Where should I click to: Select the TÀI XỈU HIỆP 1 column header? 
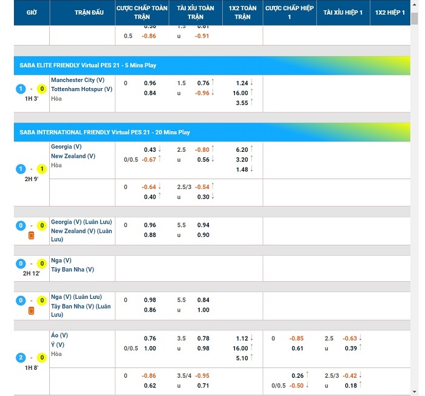(343, 13)
